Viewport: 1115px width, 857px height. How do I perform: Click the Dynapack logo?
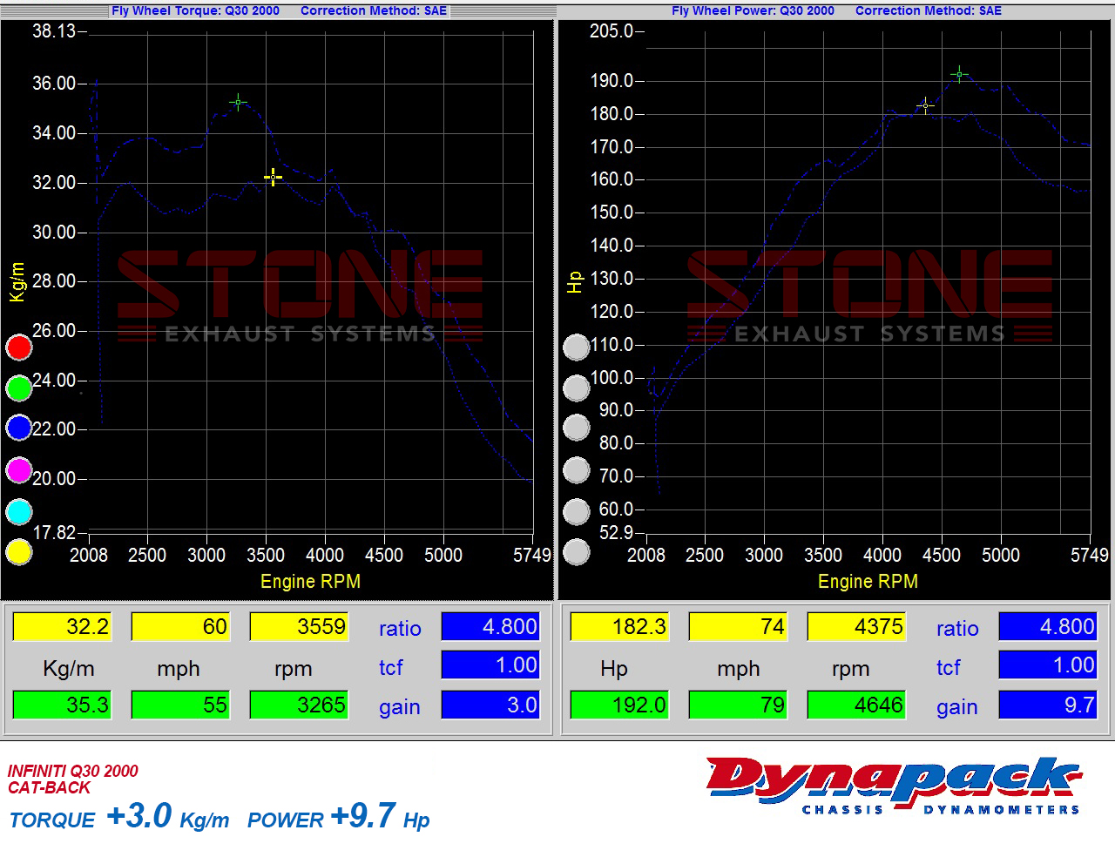point(894,786)
